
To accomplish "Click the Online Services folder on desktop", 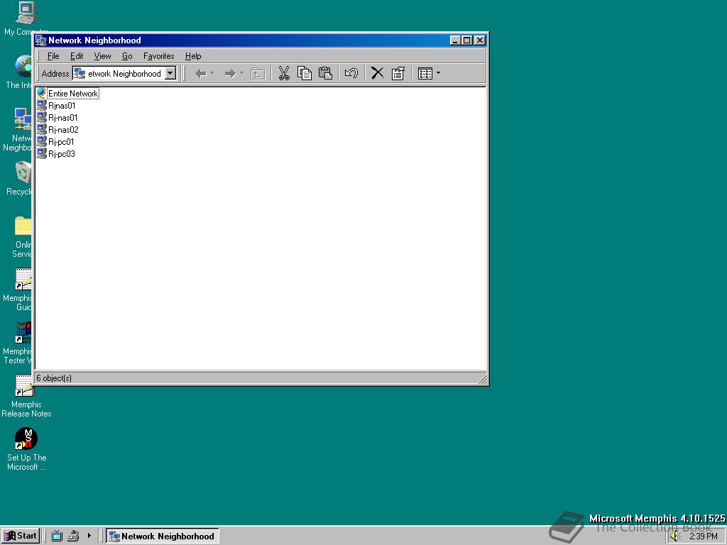I will pos(23,226).
